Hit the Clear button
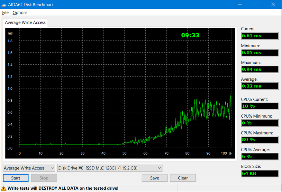Screen dimensions: 282x192 (x=183, y=178)
